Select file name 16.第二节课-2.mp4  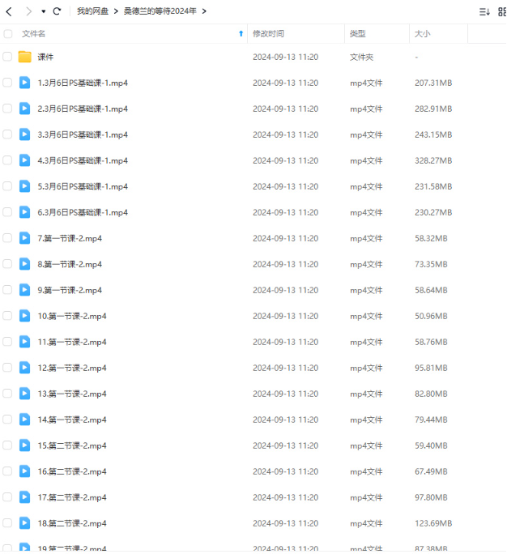pos(72,471)
